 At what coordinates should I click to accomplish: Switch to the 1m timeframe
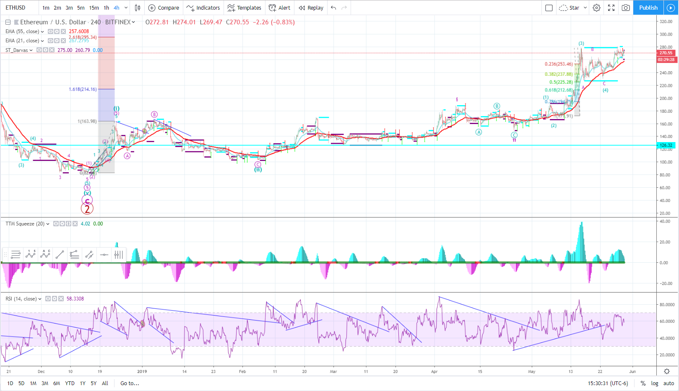[x=46, y=8]
